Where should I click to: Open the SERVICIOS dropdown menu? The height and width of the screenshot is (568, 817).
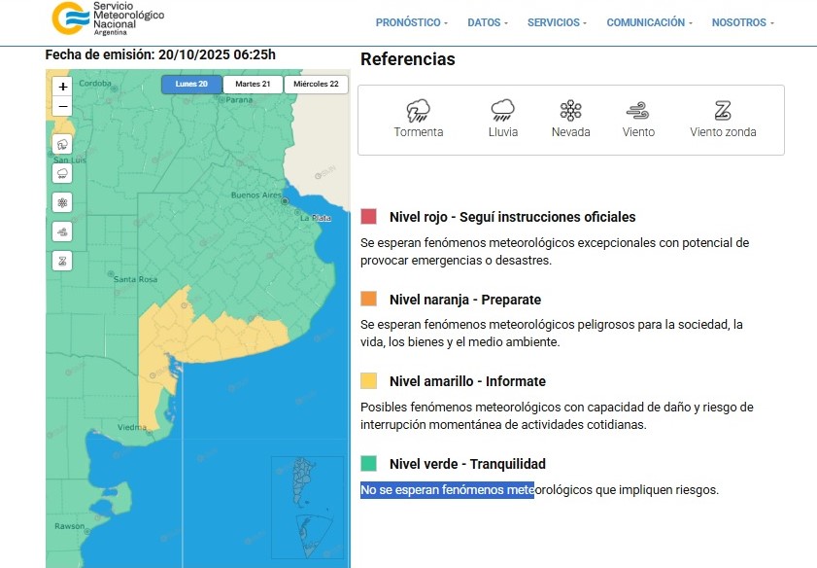[x=557, y=22]
